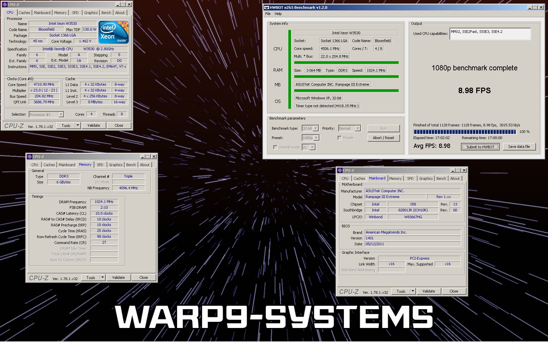The image size is (548, 342).
Task: Click Close in the CPU-Z Memory window
Action: [x=144, y=278]
